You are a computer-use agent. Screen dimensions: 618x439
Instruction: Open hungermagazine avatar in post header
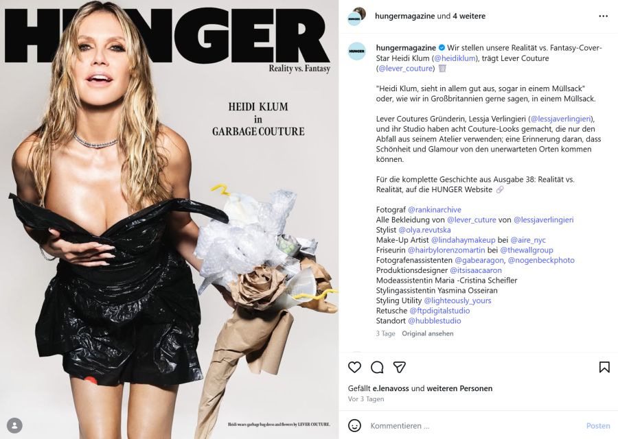tap(356, 16)
